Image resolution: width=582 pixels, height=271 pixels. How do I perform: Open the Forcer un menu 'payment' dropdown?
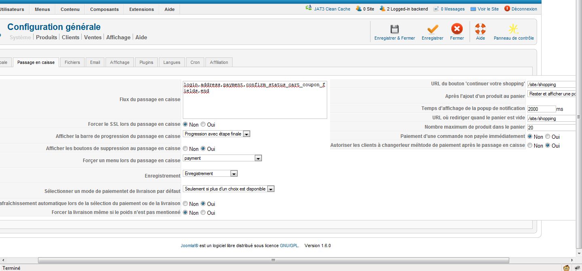click(222, 158)
